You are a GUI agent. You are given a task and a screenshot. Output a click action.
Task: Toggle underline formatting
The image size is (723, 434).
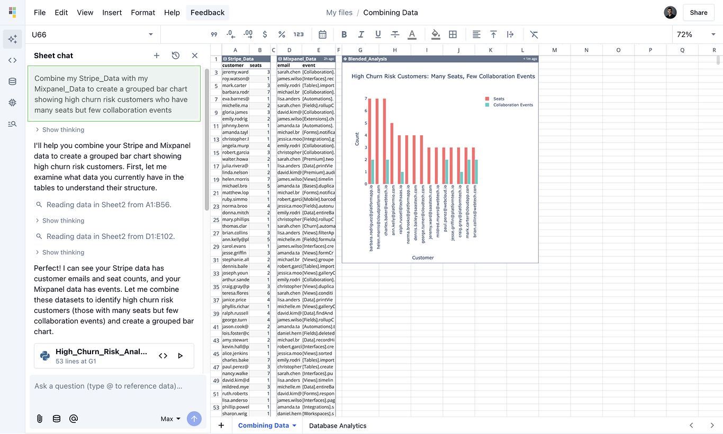click(378, 34)
